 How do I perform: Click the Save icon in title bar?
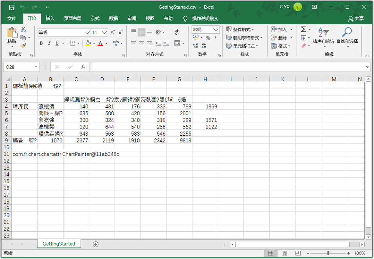(12, 7)
